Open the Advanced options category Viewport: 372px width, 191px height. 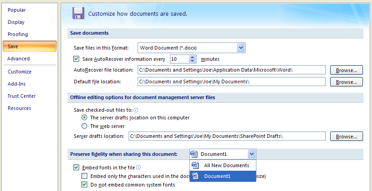[x=18, y=59]
